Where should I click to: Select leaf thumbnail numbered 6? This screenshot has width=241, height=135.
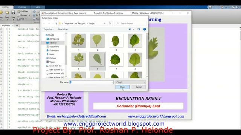tap(97, 61)
